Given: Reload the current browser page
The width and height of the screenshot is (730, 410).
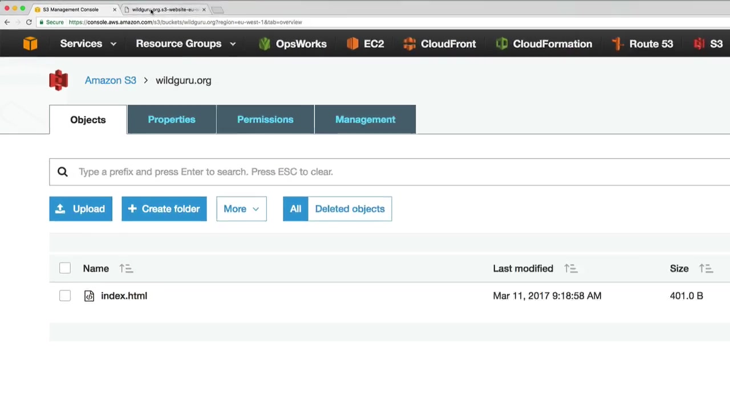Looking at the screenshot, I should pyautogui.click(x=29, y=22).
